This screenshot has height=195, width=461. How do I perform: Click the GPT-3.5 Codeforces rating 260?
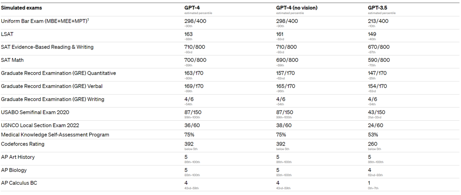(372, 144)
